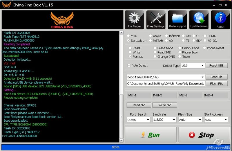Click the 'Vcc: null' log line
The image size is (232, 151).
point(10,63)
